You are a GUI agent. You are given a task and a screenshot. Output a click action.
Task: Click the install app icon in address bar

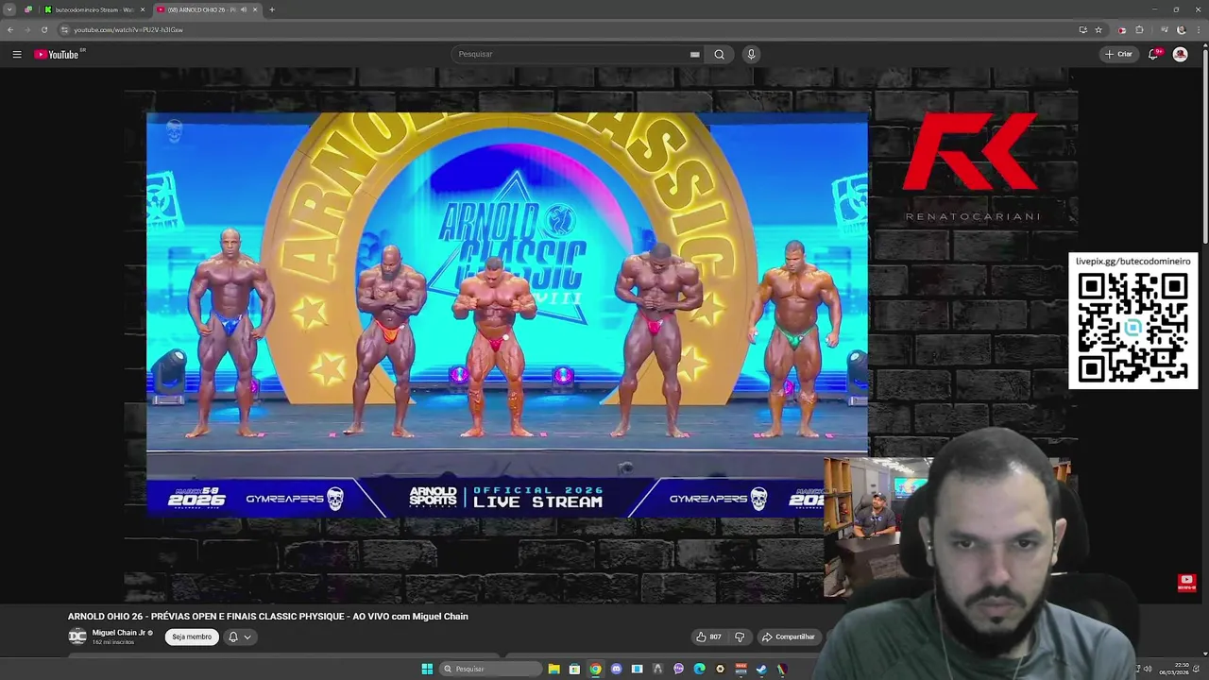click(x=1082, y=29)
